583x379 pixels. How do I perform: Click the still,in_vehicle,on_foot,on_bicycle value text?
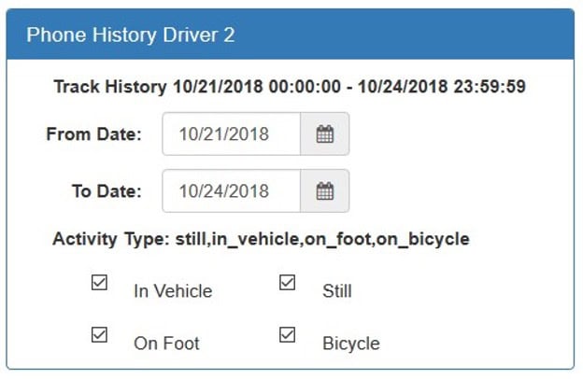point(322,239)
